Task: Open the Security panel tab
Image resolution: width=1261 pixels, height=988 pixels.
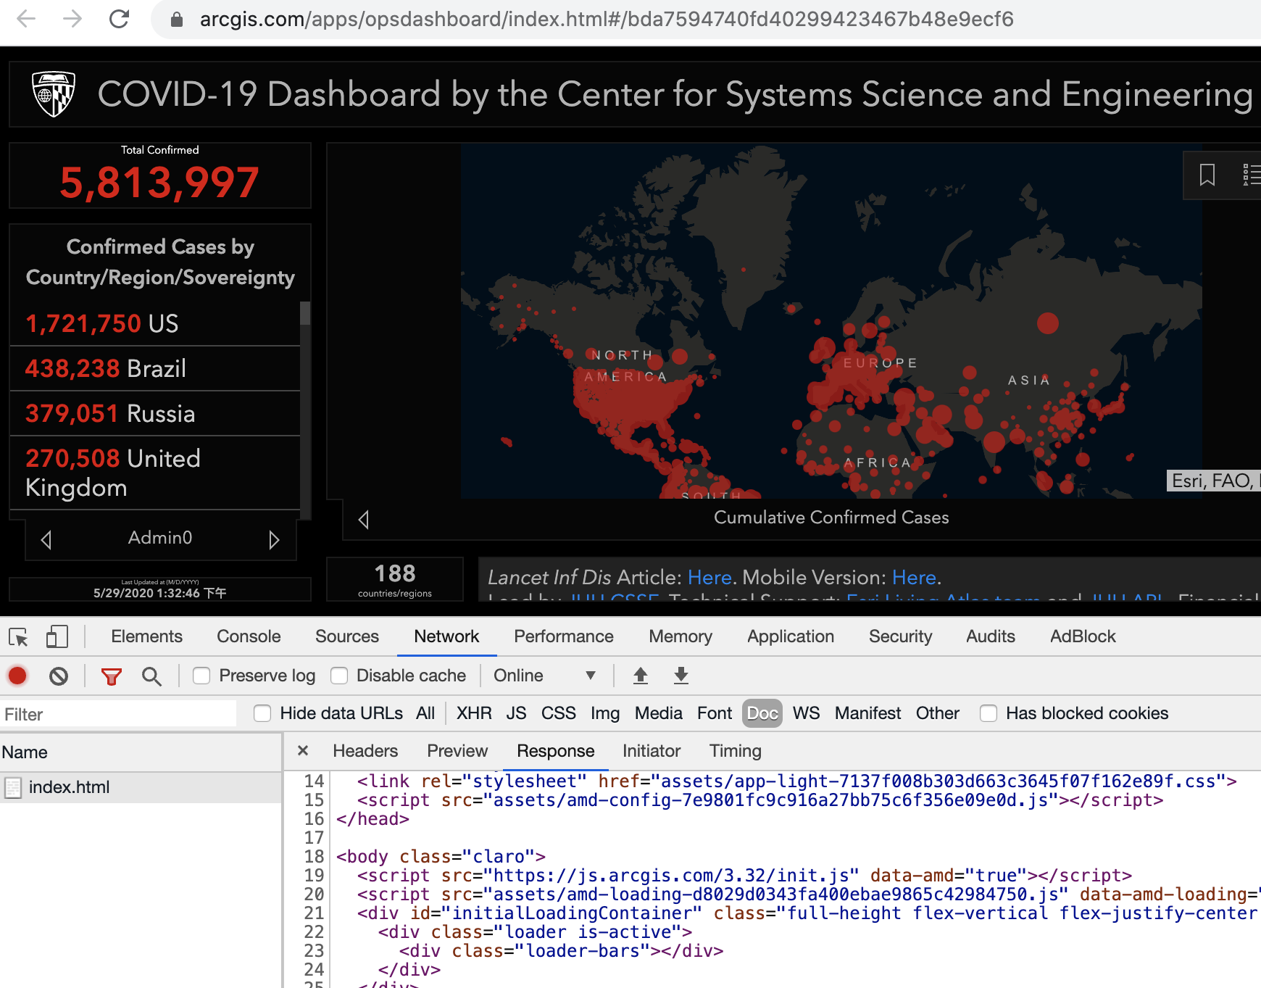Action: click(901, 636)
